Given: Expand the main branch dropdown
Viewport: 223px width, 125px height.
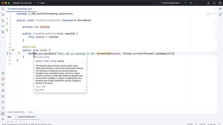Looking at the screenshot, I should point(42,3).
